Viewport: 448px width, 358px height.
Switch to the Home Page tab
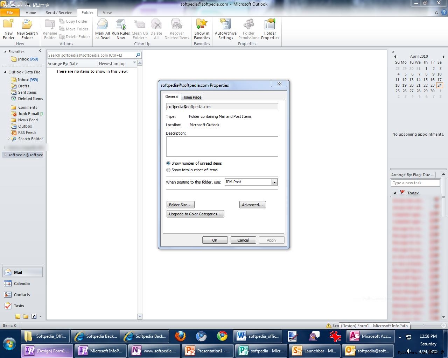pyautogui.click(x=192, y=97)
